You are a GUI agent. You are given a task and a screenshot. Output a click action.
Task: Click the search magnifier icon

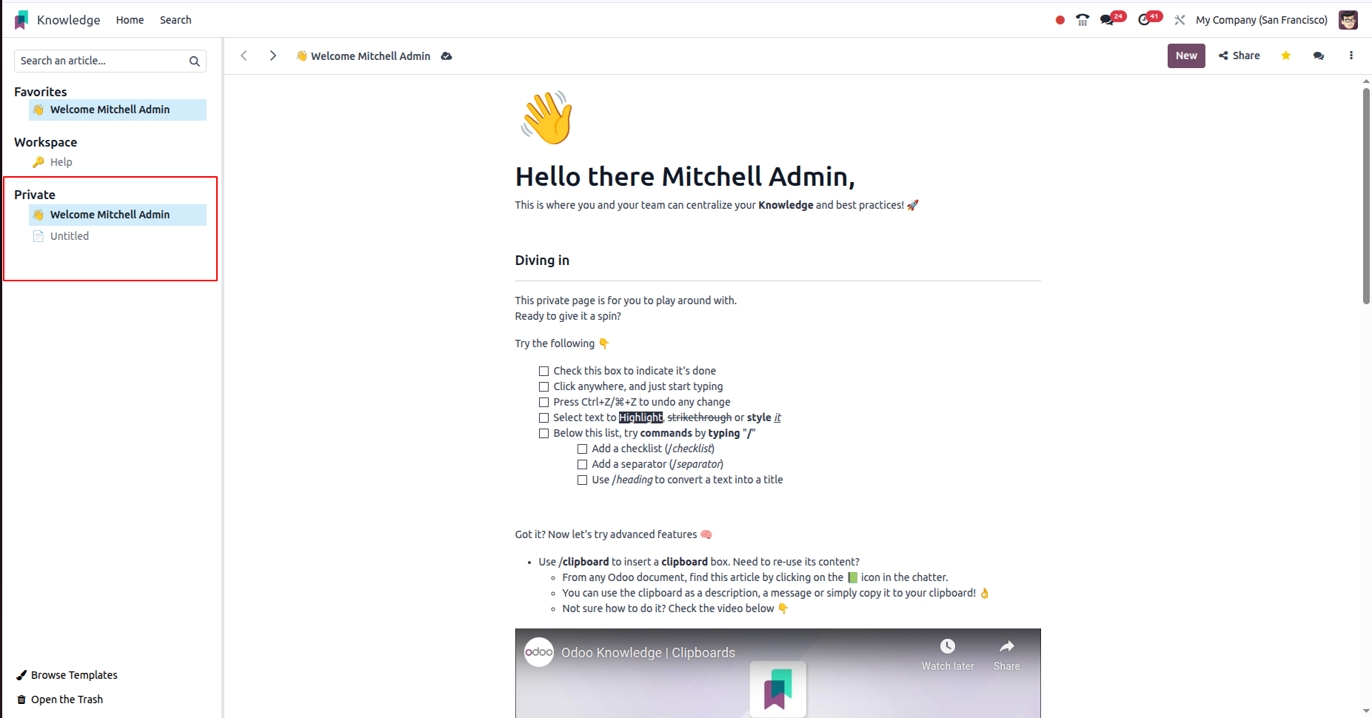195,61
